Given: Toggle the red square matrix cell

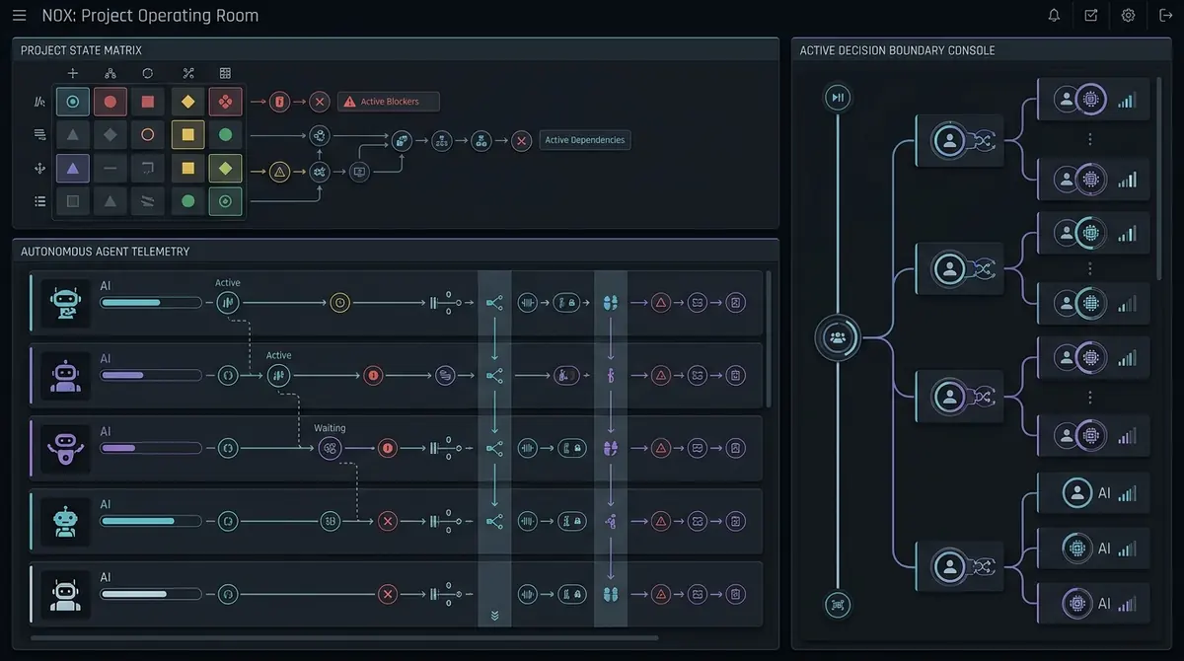Looking at the screenshot, I should click(x=148, y=102).
